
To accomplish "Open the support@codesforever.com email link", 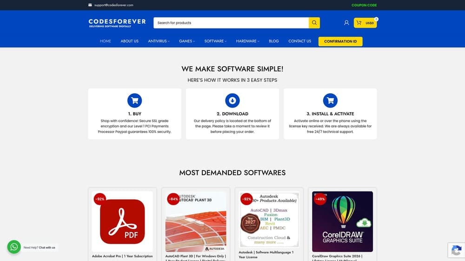I will pyautogui.click(x=113, y=5).
